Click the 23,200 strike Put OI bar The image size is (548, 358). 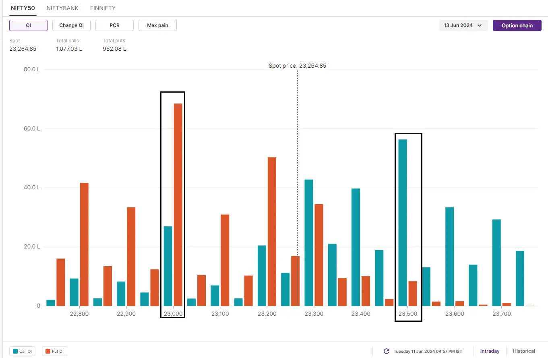click(x=272, y=232)
